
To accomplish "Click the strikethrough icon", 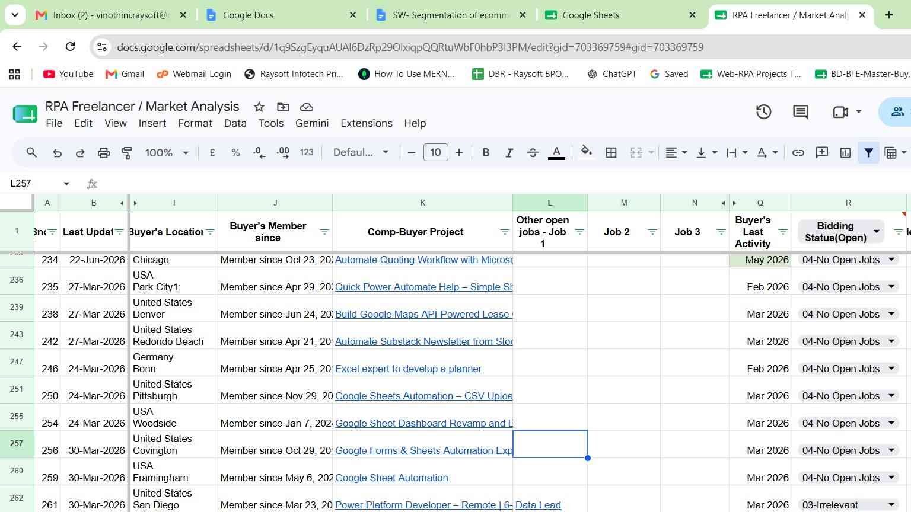I will pyautogui.click(x=533, y=152).
